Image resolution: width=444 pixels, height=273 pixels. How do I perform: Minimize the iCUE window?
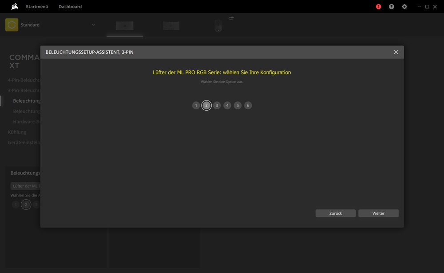[x=419, y=7]
